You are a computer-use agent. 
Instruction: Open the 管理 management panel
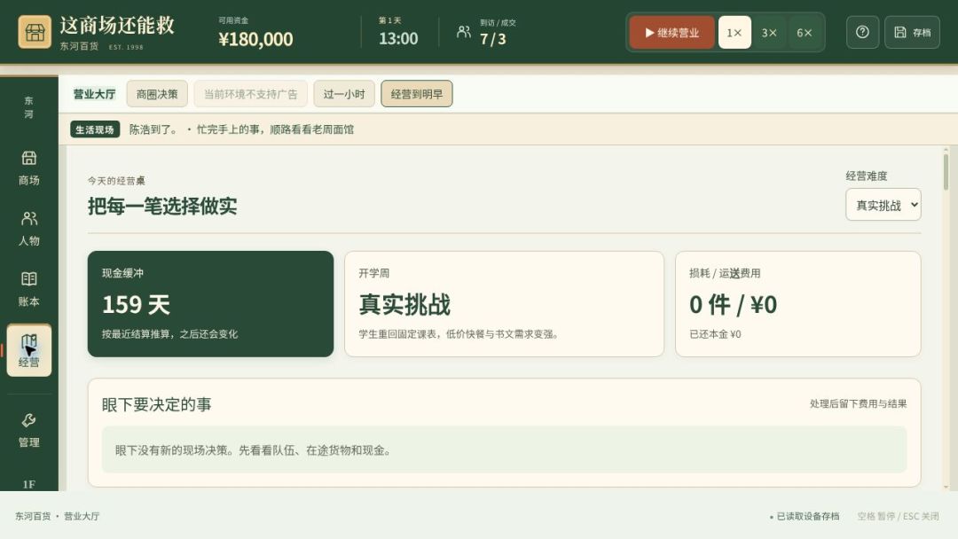(28, 430)
